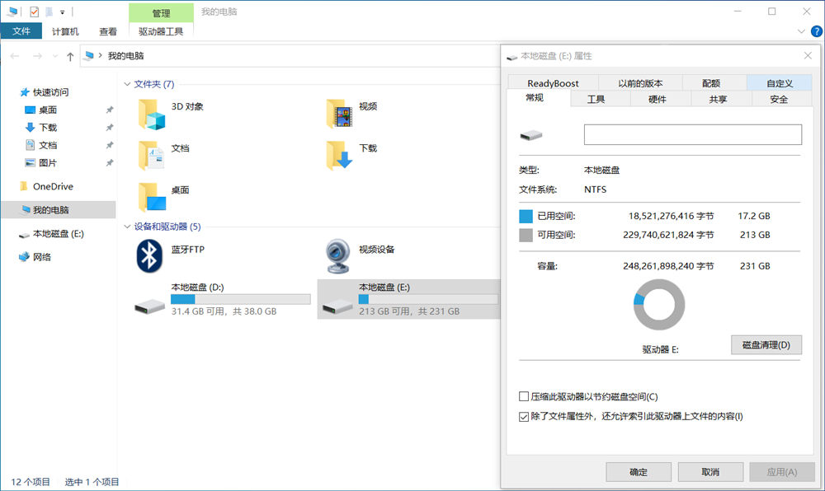Collapse the ribbon with the chevron
The image size is (825, 491).
pyautogui.click(x=801, y=31)
